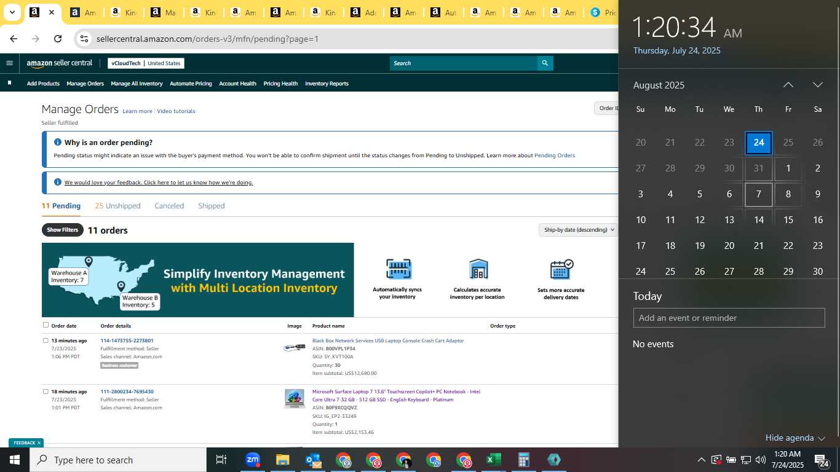This screenshot has height=472, width=840.
Task: Click 'We would love your feedback' link
Action: (x=159, y=183)
